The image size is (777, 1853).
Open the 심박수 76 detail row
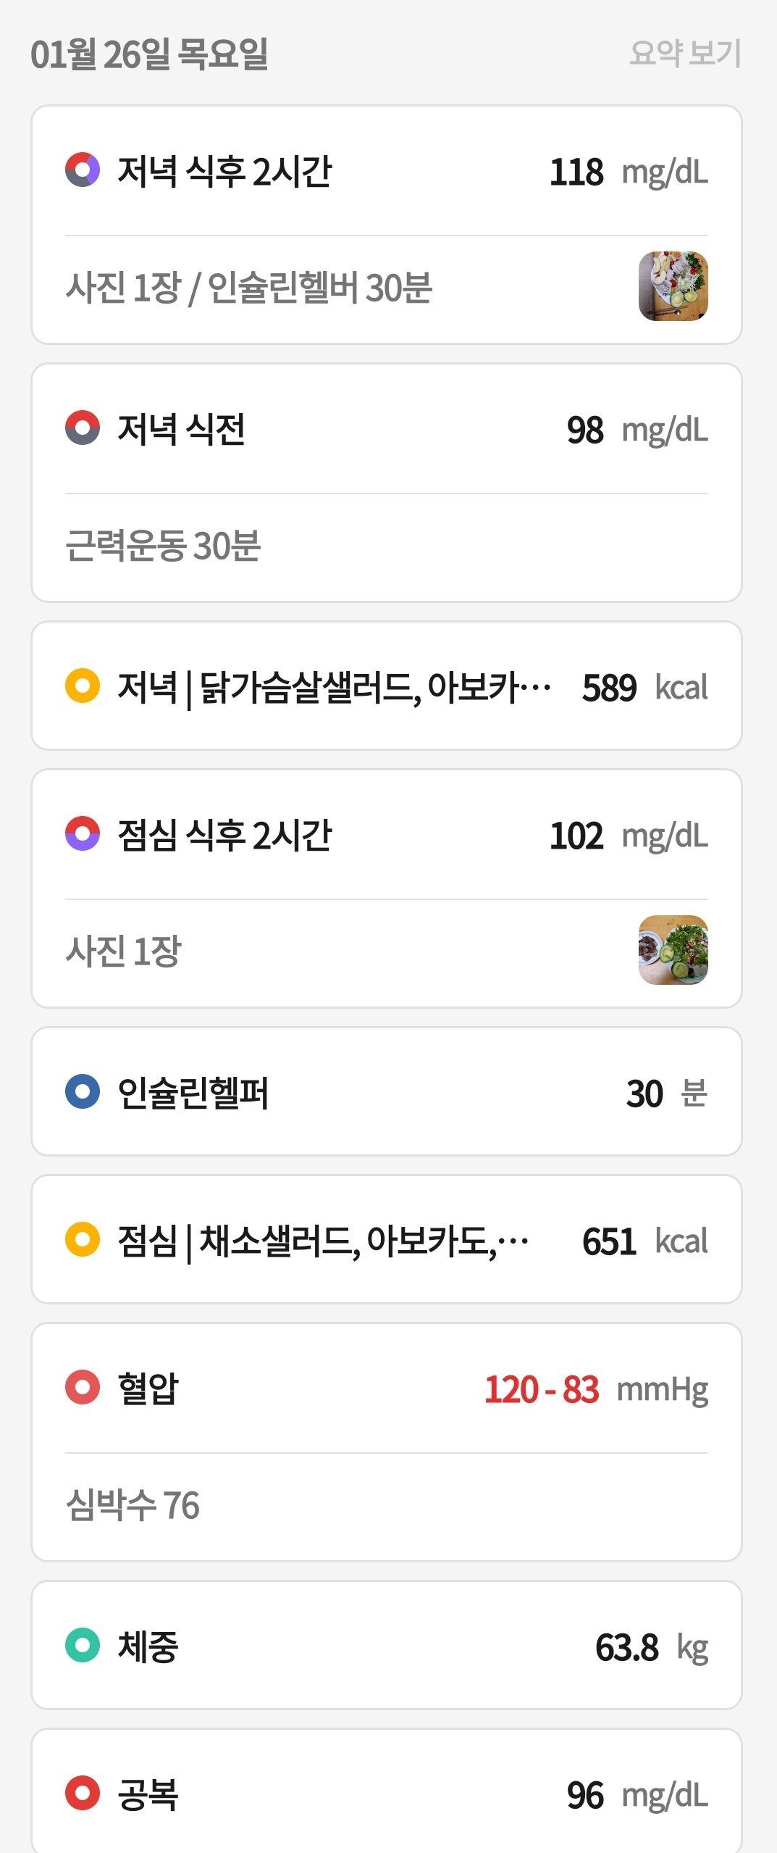point(387,1505)
